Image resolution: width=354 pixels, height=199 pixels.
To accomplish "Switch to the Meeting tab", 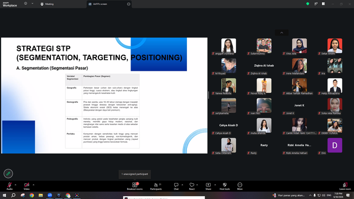I will coord(47,4).
